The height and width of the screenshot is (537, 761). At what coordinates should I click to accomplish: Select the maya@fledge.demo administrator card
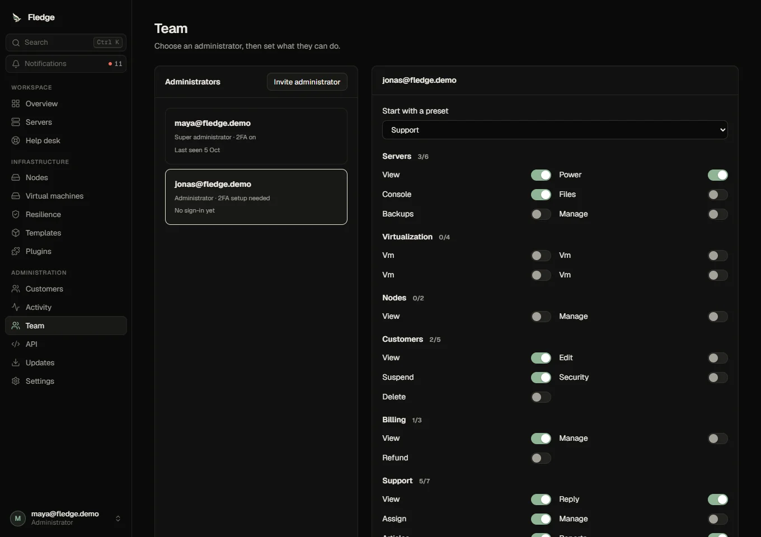click(256, 136)
